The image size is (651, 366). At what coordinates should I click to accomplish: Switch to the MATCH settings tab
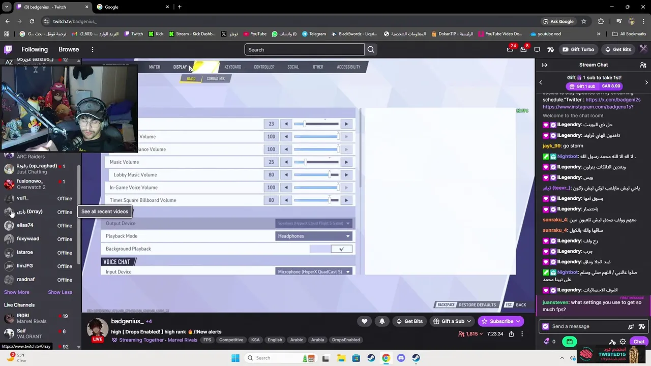[154, 67]
